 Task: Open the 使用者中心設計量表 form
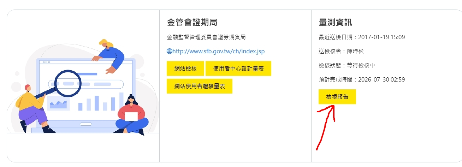pos(238,68)
